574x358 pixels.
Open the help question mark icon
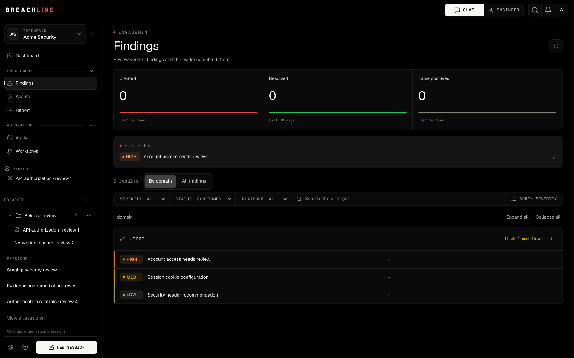[x=25, y=347]
